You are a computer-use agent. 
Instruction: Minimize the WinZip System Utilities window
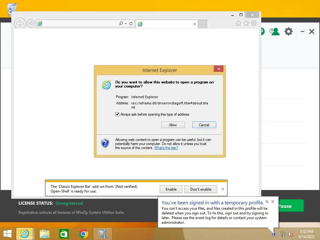pos(302,32)
